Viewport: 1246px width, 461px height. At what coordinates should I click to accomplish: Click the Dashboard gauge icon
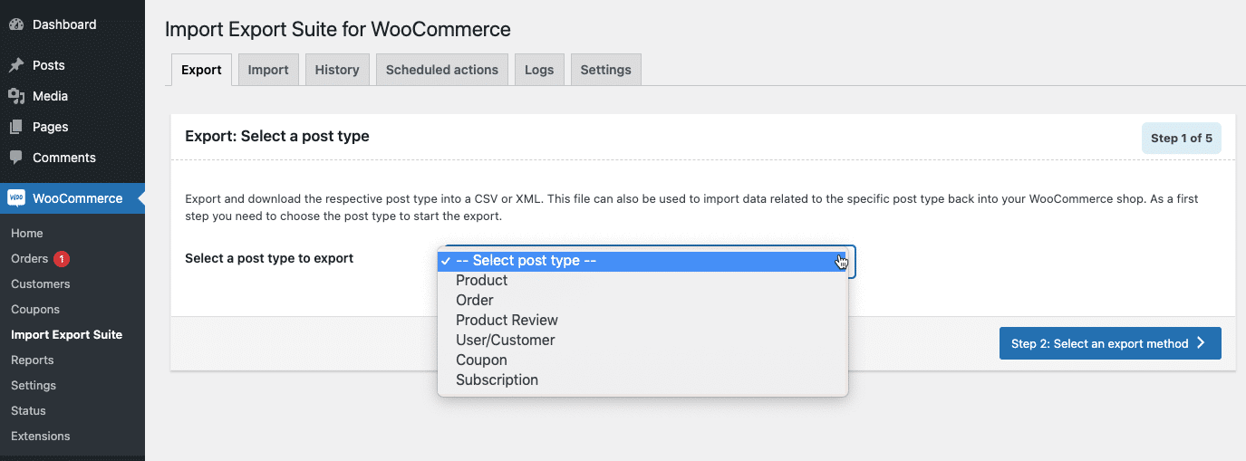pyautogui.click(x=16, y=24)
